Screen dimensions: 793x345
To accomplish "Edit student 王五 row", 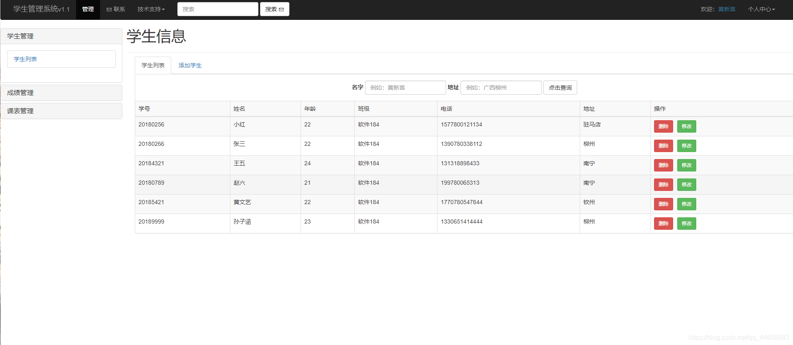I will point(687,165).
